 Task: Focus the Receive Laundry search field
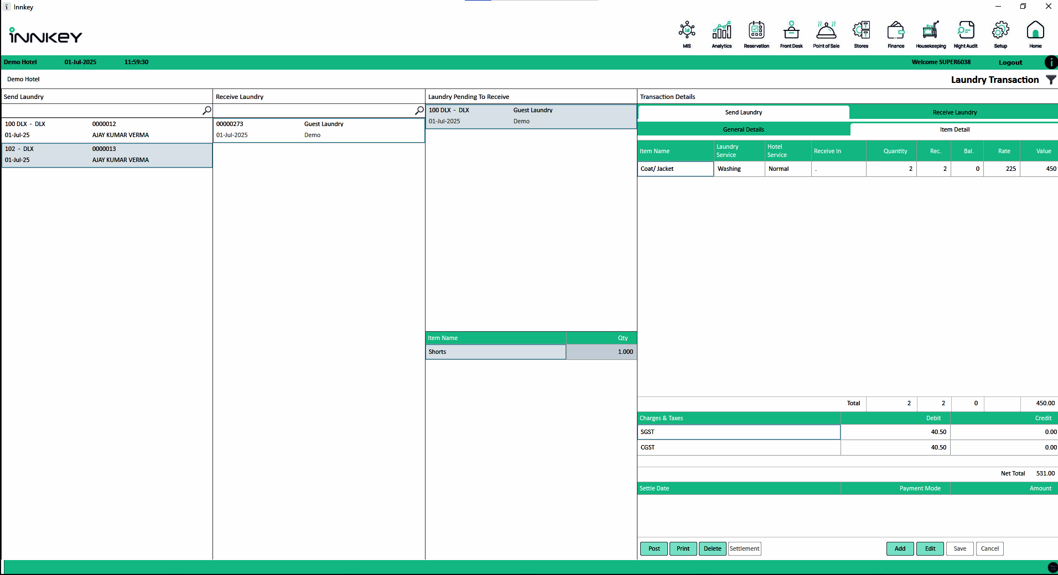[x=314, y=111]
